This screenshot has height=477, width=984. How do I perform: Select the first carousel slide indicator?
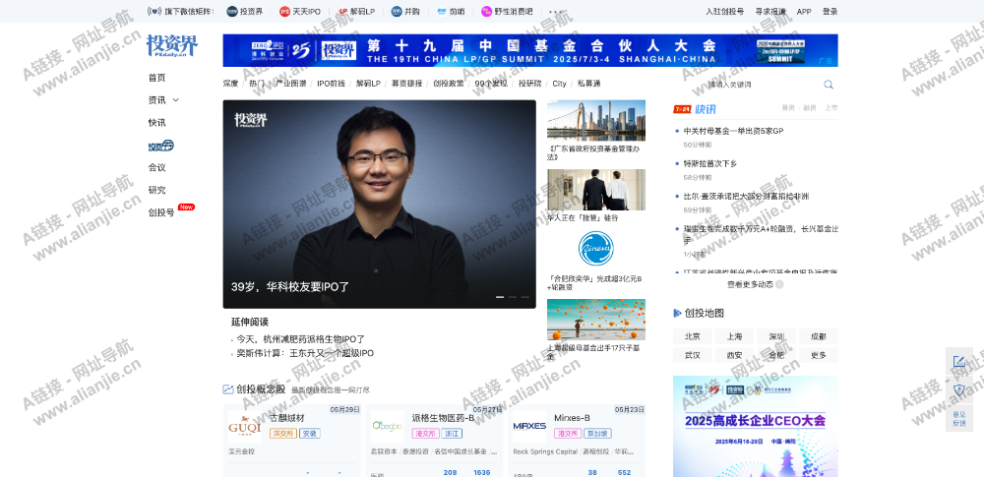500,297
